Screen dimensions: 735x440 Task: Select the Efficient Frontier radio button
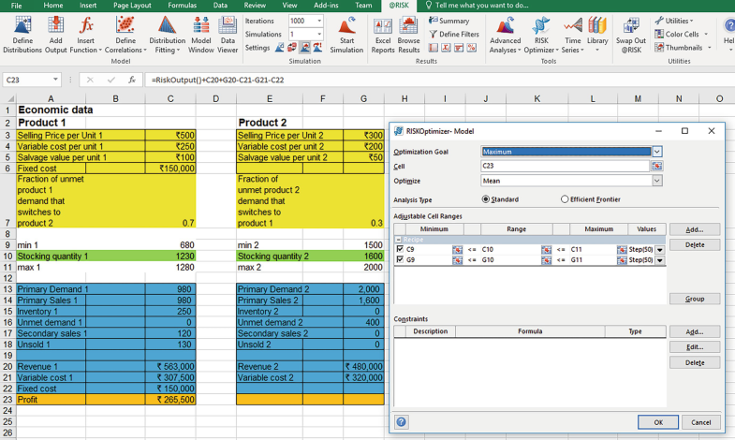pos(565,199)
